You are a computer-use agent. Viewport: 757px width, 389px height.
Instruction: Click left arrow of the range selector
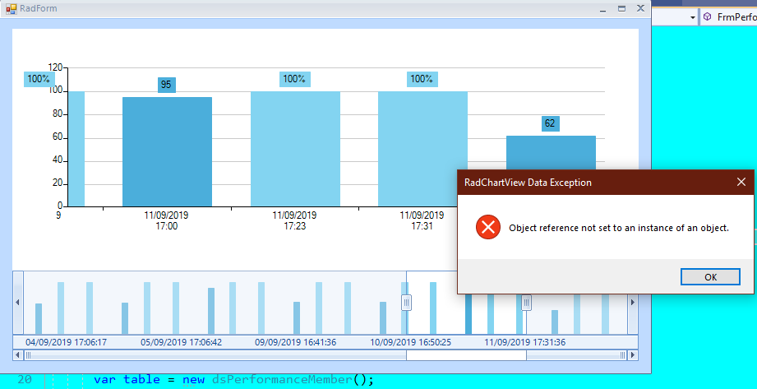pyautogui.click(x=18, y=303)
